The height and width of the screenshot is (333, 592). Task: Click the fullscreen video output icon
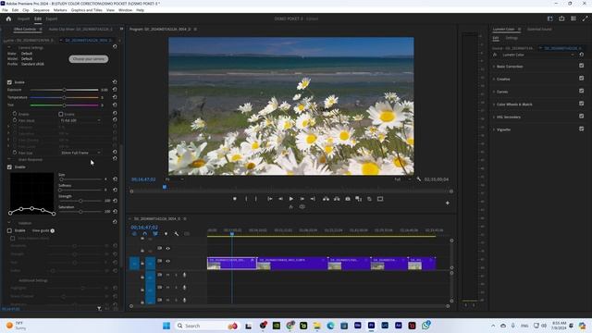pos(585,18)
